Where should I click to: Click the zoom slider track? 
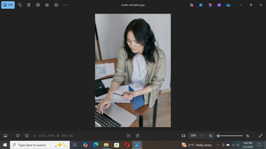(x=231, y=136)
